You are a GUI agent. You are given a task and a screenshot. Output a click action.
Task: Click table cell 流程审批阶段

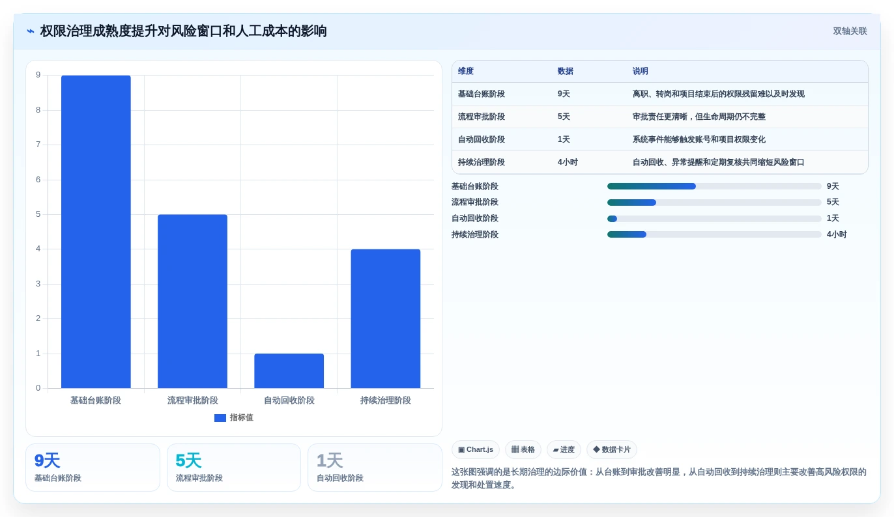482,117
